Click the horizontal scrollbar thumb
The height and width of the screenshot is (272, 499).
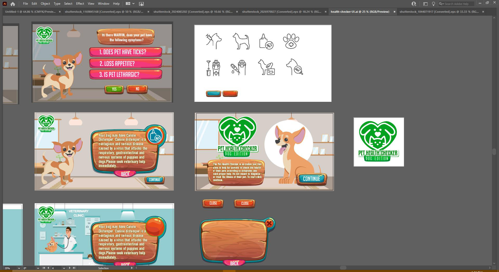(x=343, y=268)
